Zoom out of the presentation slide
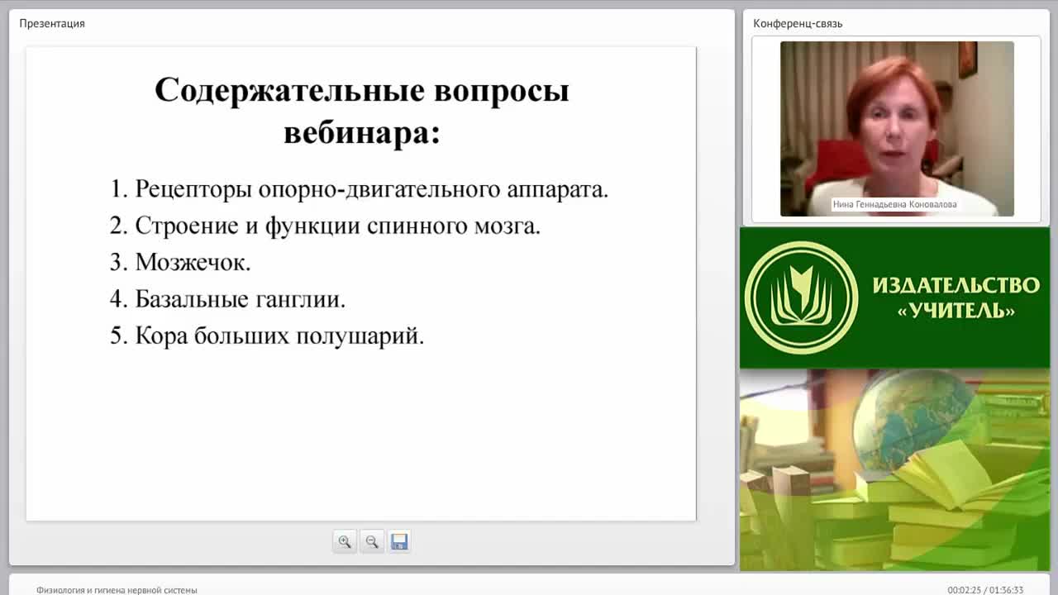This screenshot has width=1058, height=595. [x=372, y=542]
